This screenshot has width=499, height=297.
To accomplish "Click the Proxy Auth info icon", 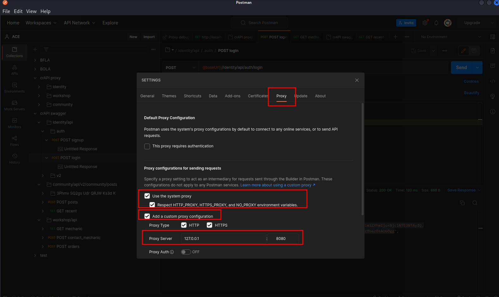I will point(172,252).
